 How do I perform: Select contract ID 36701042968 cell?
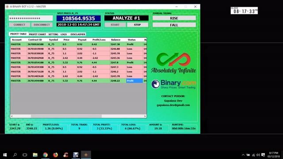[x=37, y=58]
